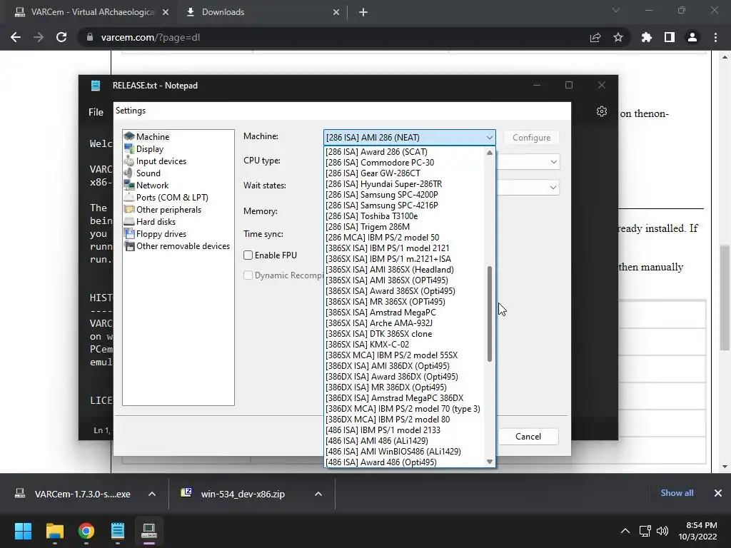Choose [286 ISA] Commodore PC-30
731x548 pixels.
[x=405, y=163]
